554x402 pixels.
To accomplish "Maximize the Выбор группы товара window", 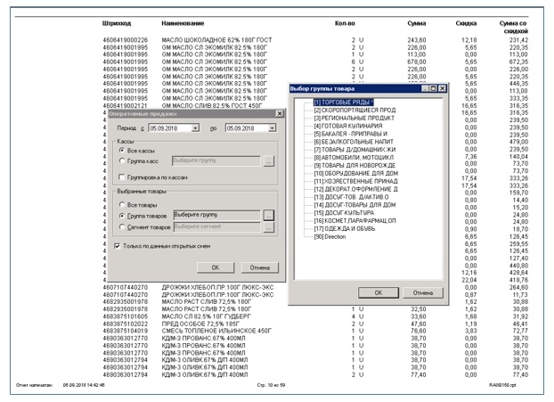I will pyautogui.click(x=434, y=88).
